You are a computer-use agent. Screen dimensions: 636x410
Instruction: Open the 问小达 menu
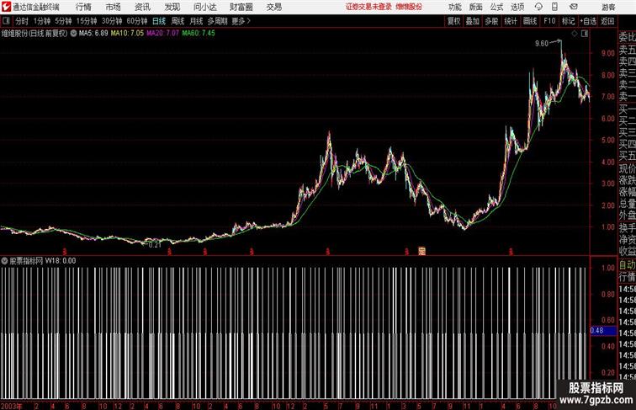[x=204, y=7]
